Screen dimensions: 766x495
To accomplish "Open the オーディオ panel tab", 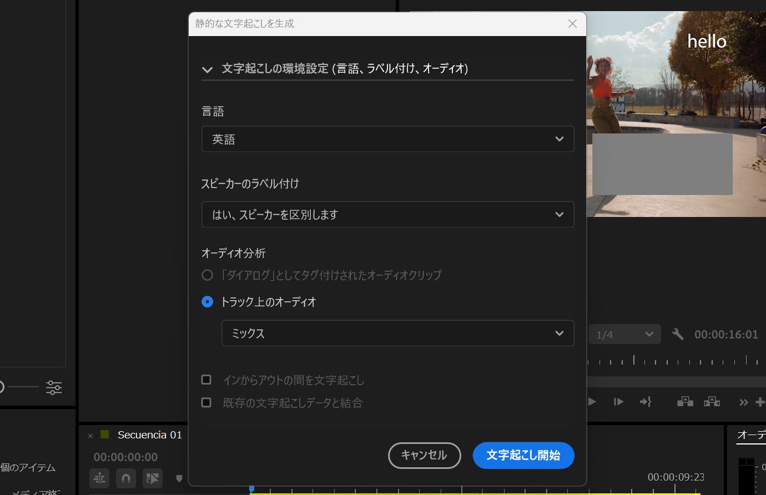I will point(752,436).
